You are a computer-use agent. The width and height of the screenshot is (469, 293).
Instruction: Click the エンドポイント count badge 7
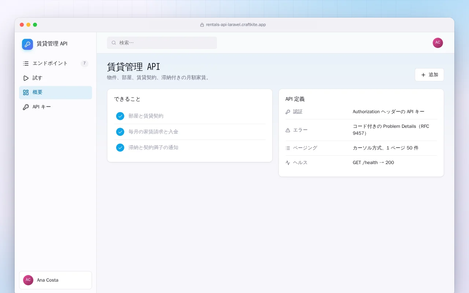84,63
